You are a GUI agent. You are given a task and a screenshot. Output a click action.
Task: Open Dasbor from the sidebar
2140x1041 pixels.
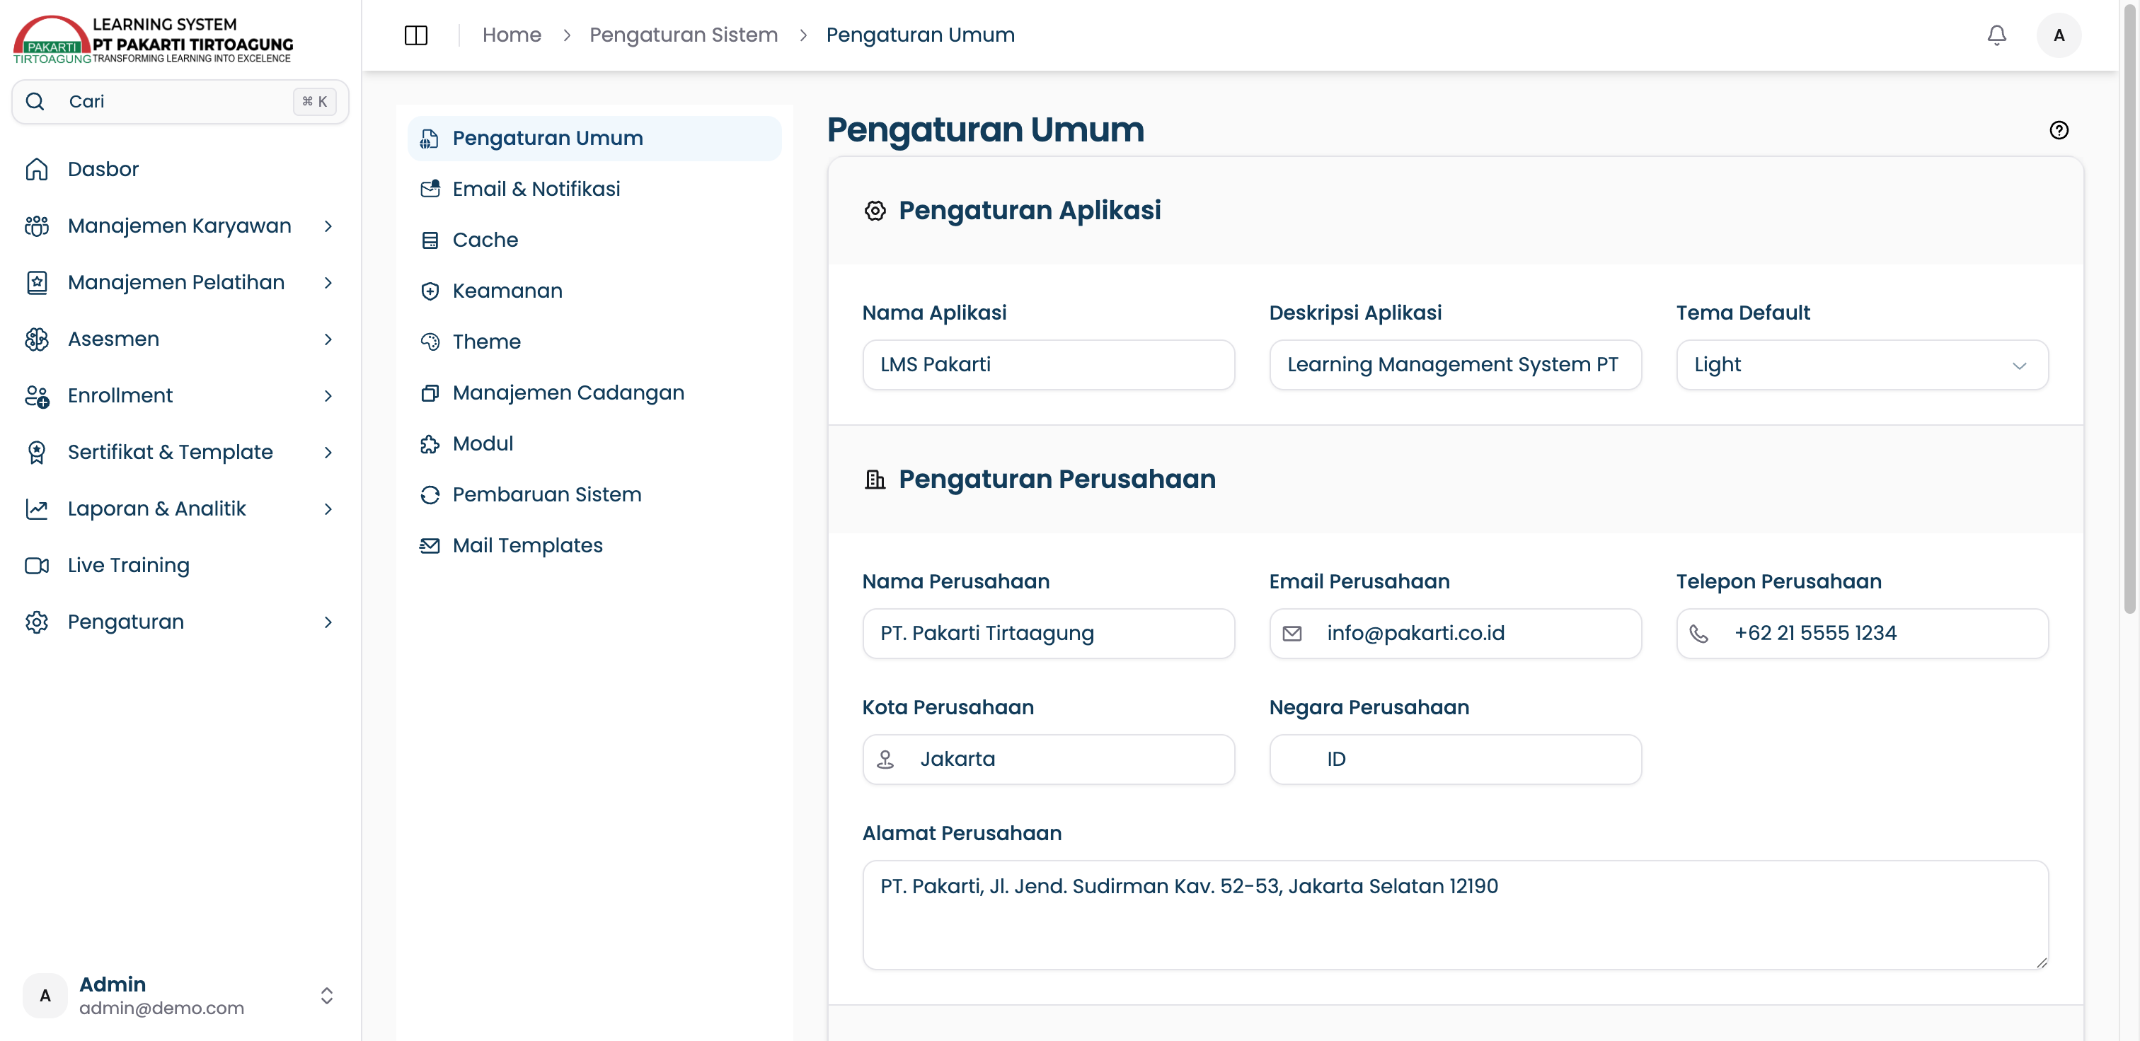click(180, 169)
